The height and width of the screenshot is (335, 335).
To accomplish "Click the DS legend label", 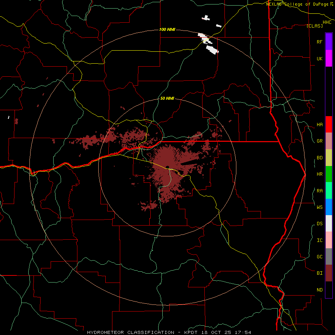I will click(319, 224).
